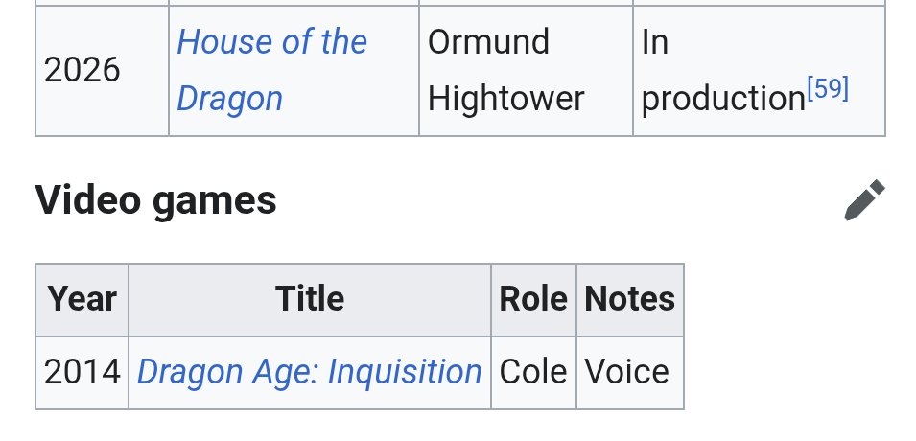The image size is (916, 441).
Task: Click the word Hightower in role cell
Action: pos(505,98)
